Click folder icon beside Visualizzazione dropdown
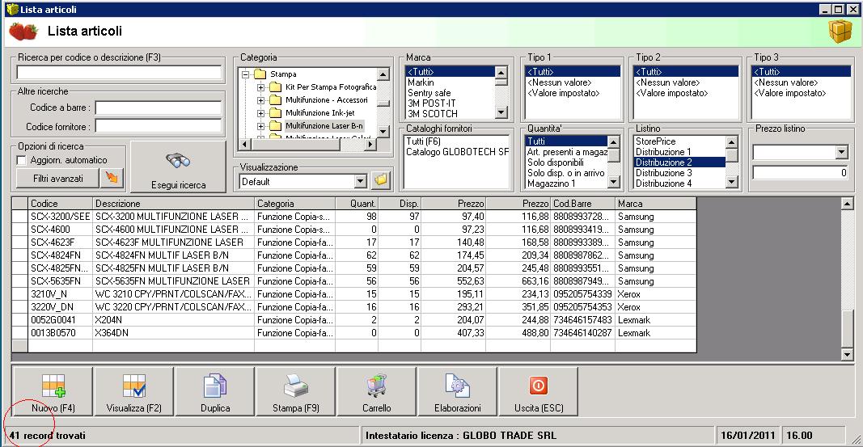This screenshot has height=447, width=863. click(381, 180)
